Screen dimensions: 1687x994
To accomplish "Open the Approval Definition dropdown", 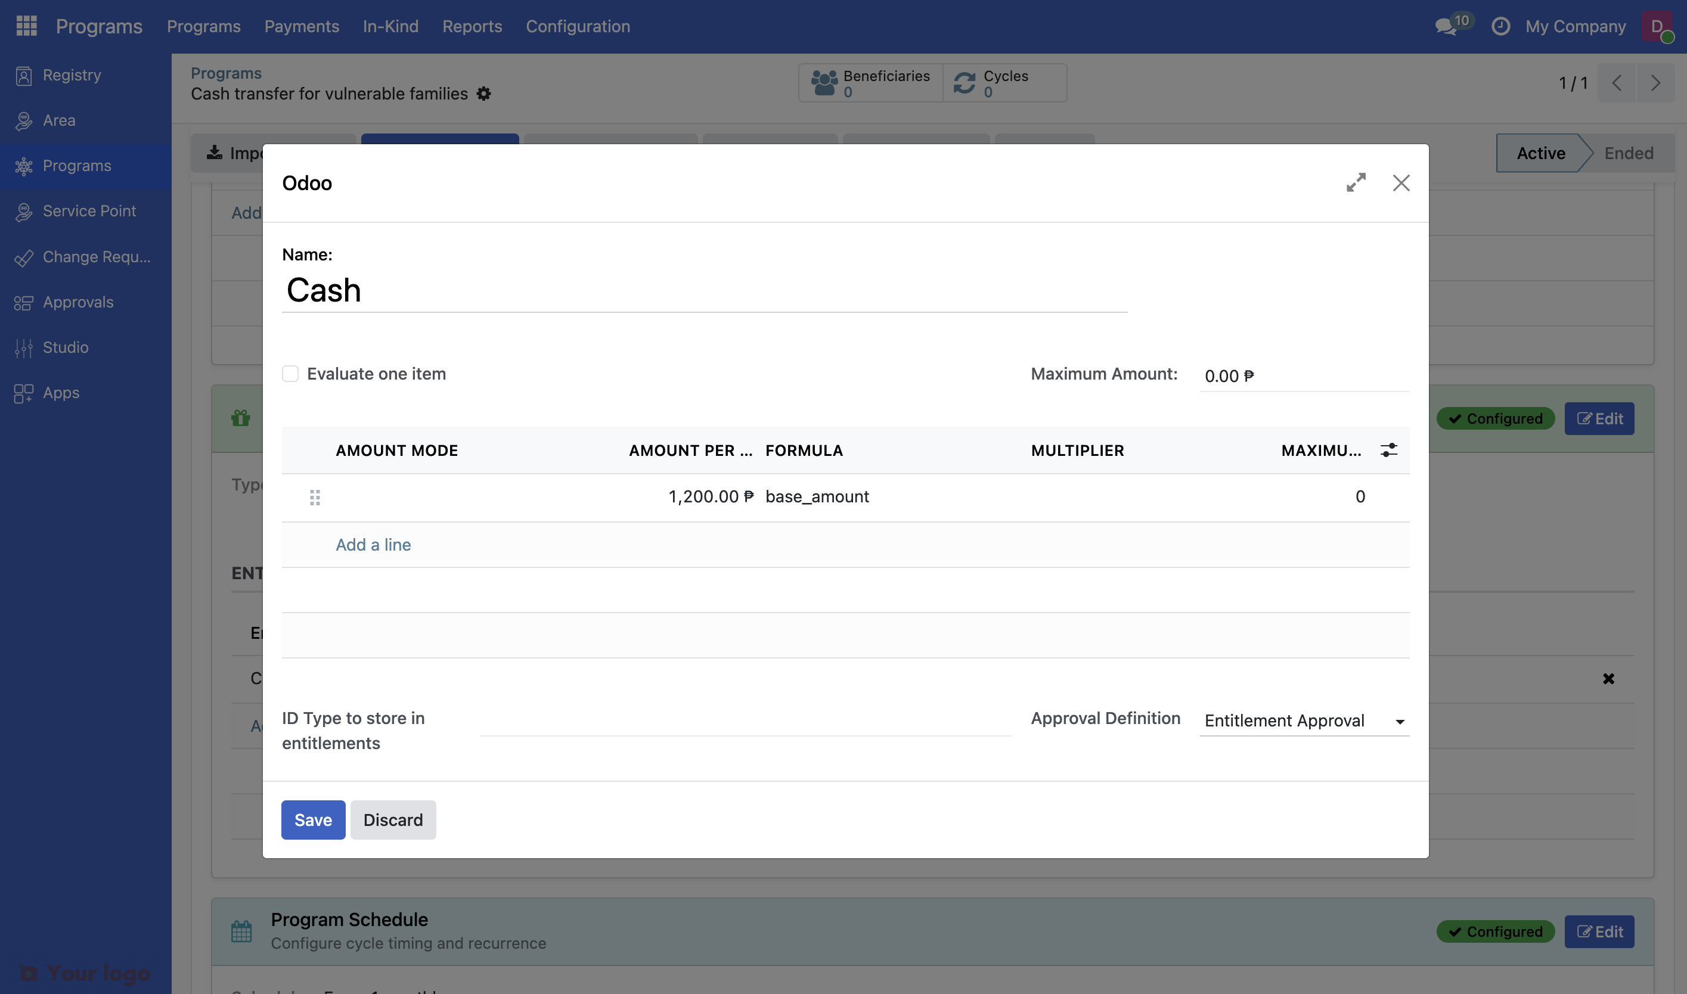I will click(1303, 720).
